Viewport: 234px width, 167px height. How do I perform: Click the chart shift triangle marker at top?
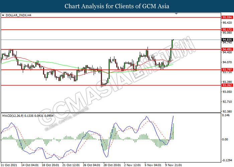(176, 14)
